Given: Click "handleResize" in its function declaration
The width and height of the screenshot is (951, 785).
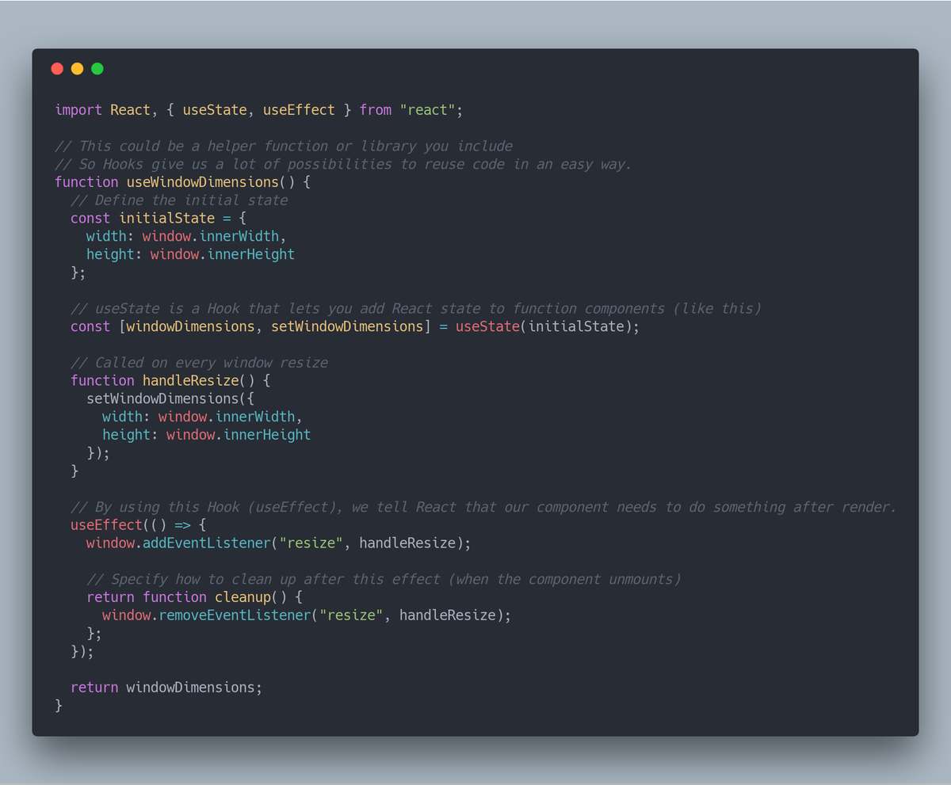Looking at the screenshot, I should pyautogui.click(x=191, y=380).
